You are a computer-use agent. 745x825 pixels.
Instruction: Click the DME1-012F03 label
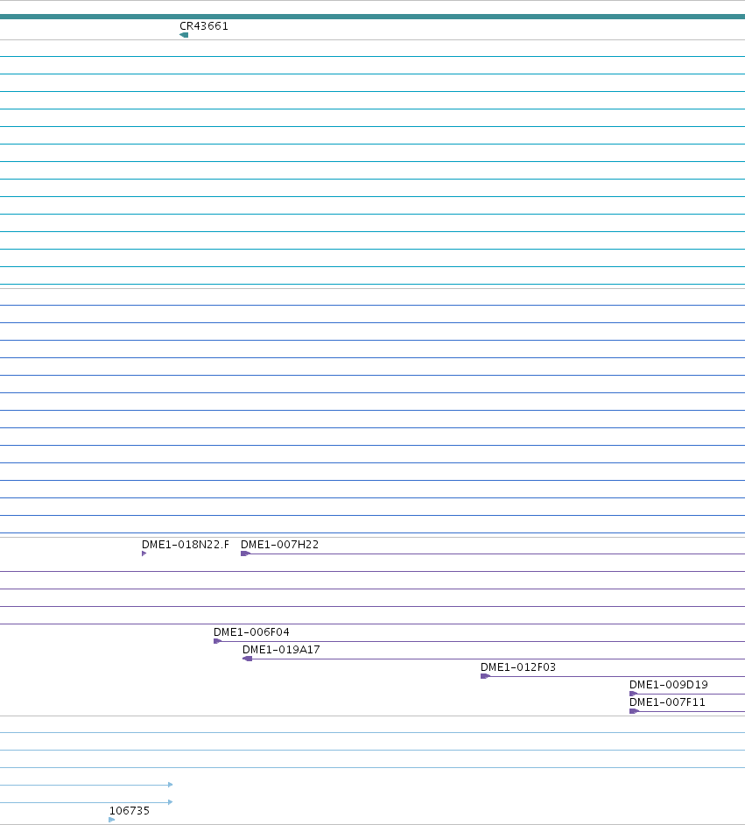click(518, 667)
